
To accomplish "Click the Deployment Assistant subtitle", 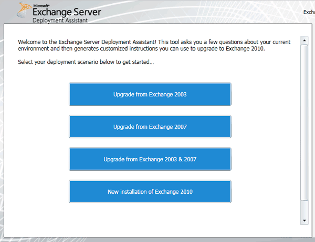I will [60, 20].
